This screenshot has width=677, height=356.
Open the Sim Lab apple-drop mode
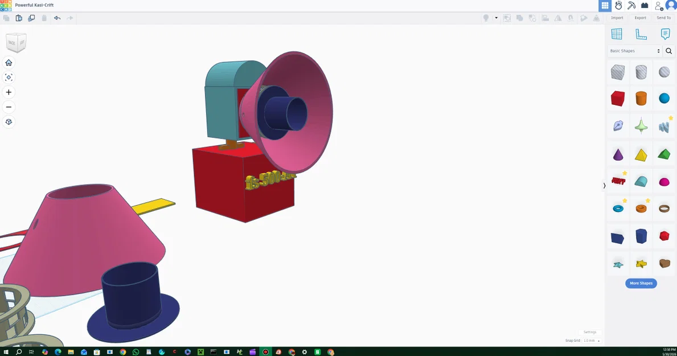coord(619,6)
